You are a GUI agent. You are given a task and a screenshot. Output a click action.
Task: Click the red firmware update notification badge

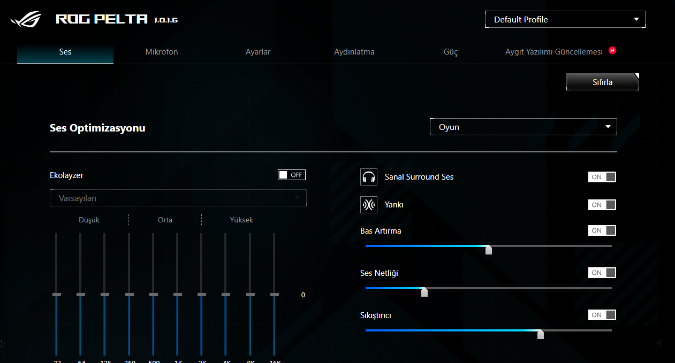pyautogui.click(x=612, y=51)
